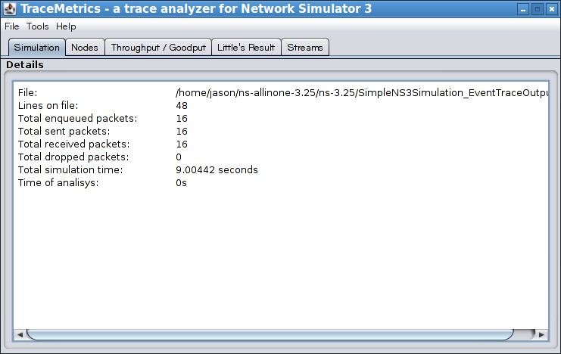This screenshot has height=354, width=561.
Task: Click the '9.00442 seconds' value
Action: [217, 170]
